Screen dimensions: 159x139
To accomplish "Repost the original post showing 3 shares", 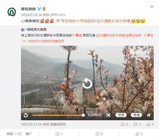I will (124, 124).
